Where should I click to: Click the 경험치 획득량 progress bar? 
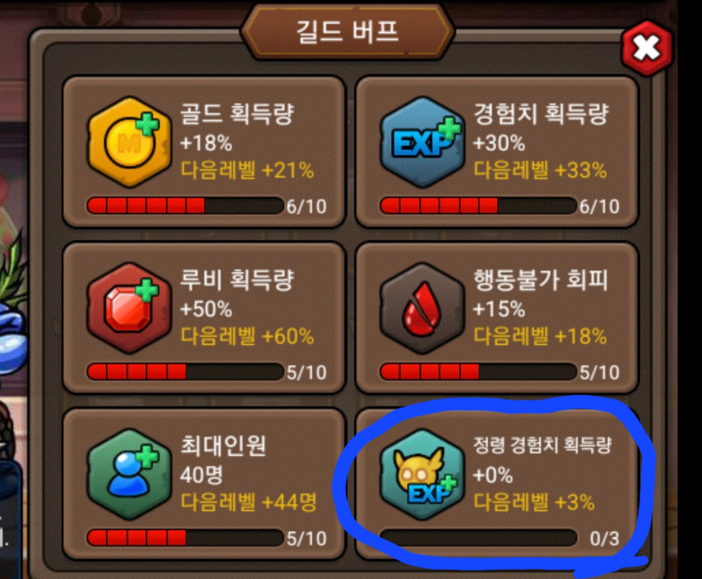coord(478,206)
